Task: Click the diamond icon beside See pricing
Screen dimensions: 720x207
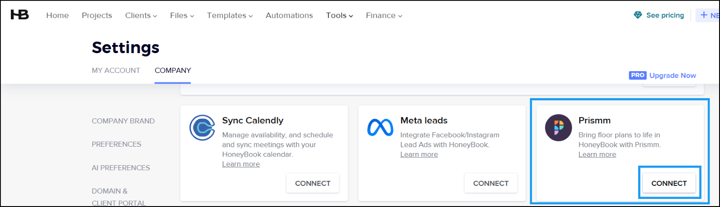Action: click(x=638, y=15)
